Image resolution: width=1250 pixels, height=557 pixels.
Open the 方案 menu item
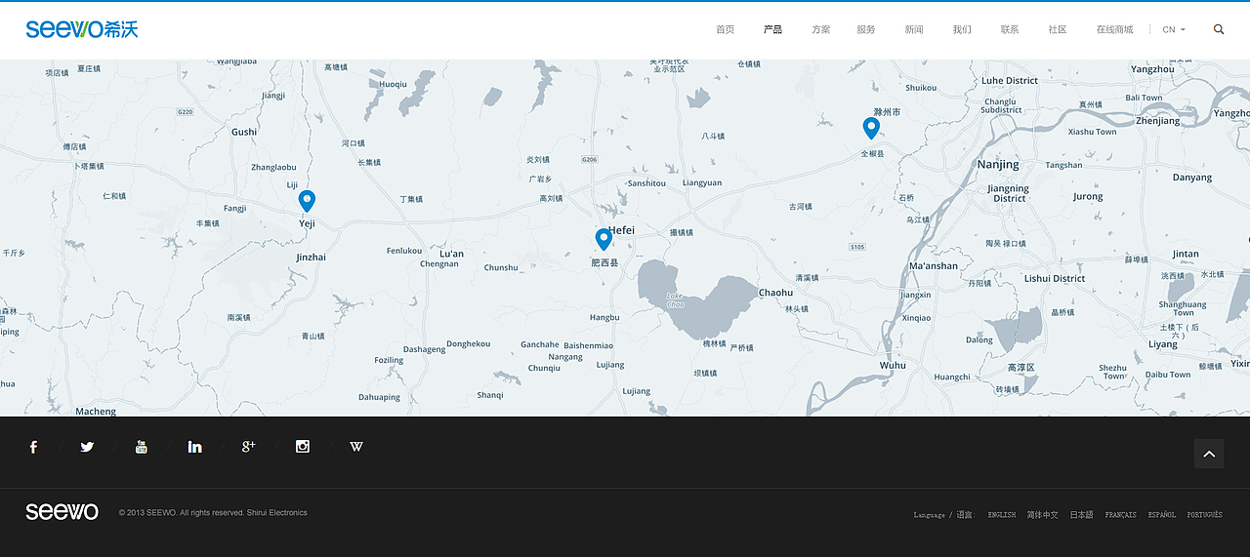(x=820, y=29)
